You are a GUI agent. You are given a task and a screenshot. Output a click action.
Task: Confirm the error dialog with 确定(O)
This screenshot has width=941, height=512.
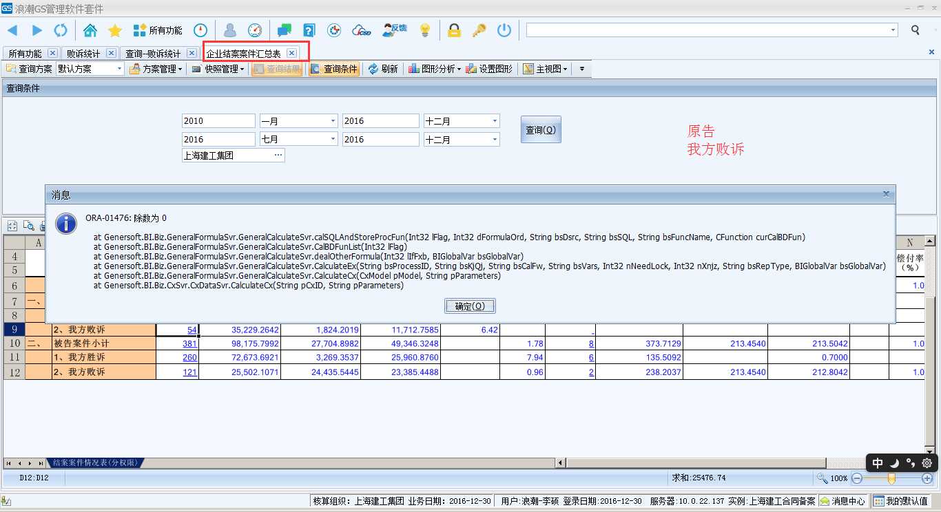pyautogui.click(x=470, y=306)
